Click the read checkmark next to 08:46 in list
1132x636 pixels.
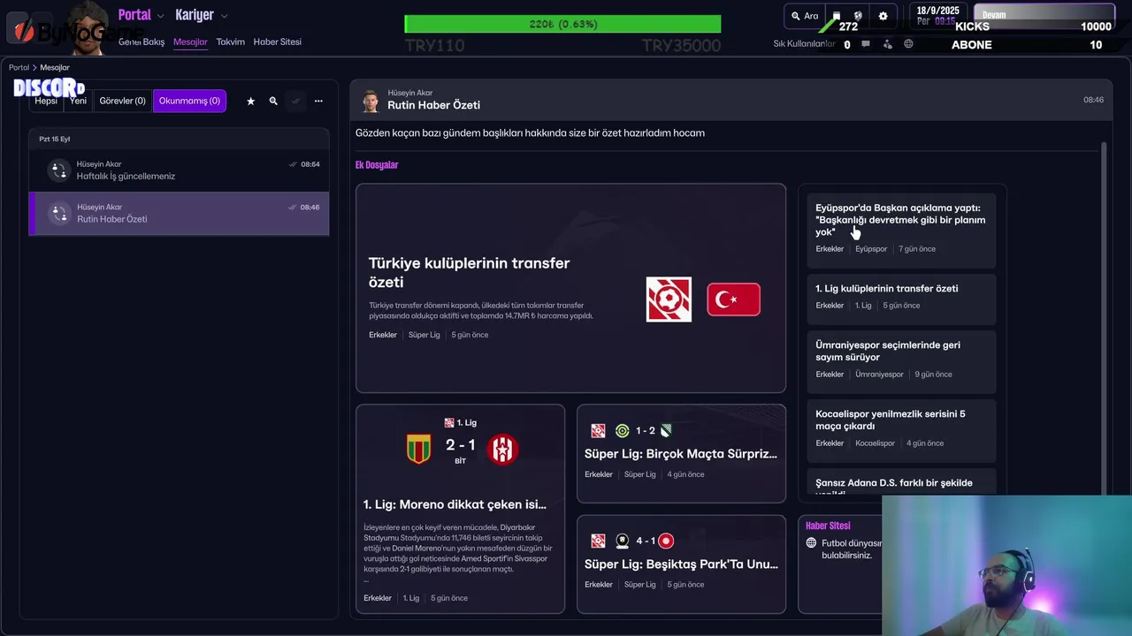pos(293,208)
